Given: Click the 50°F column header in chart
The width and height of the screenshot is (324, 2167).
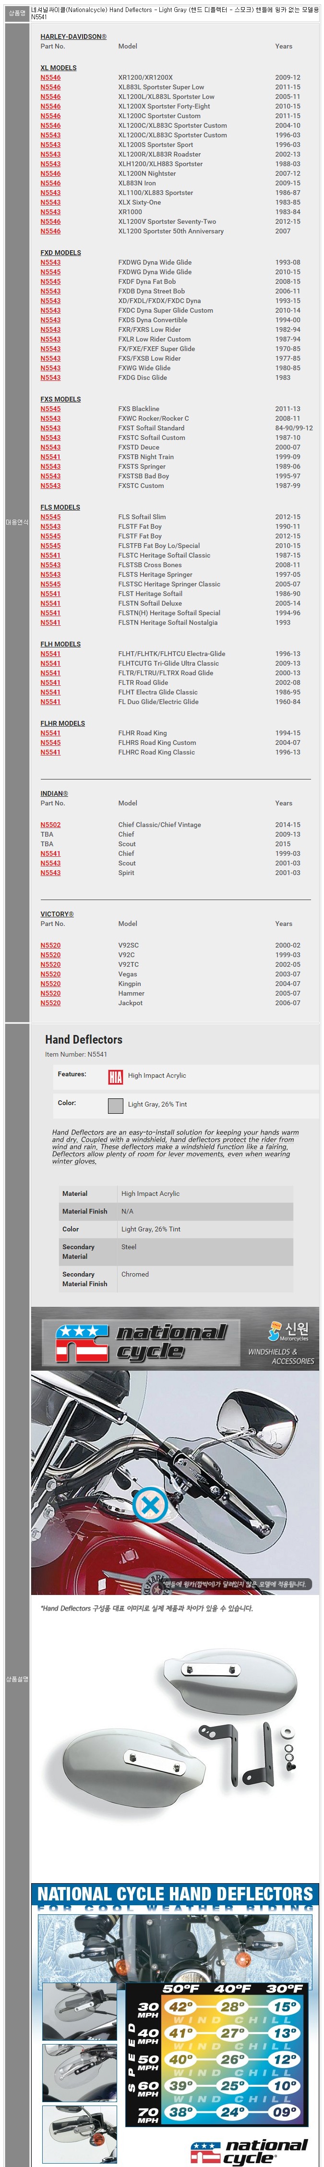Looking at the screenshot, I should pos(181,1989).
